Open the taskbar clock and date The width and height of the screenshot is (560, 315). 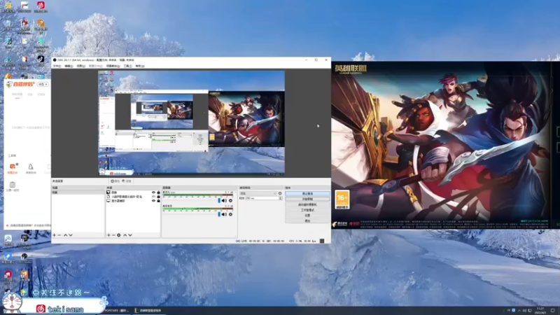pos(540,311)
